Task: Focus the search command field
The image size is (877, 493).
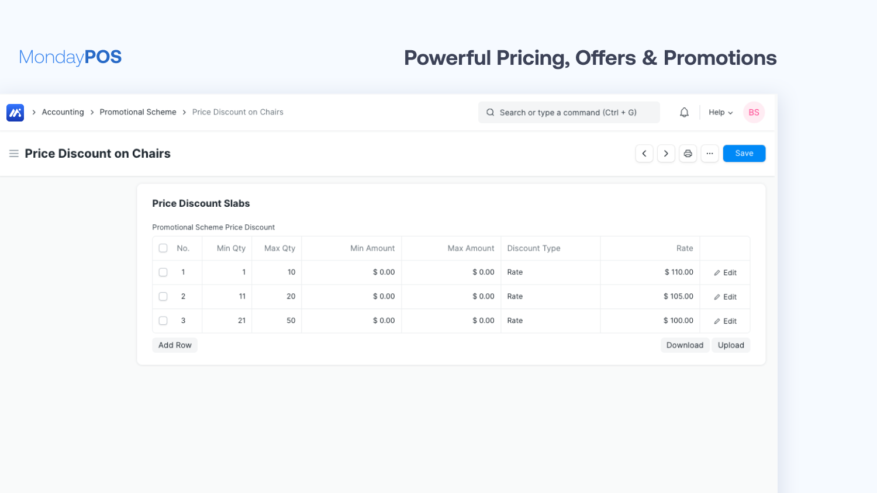Action: [x=568, y=112]
